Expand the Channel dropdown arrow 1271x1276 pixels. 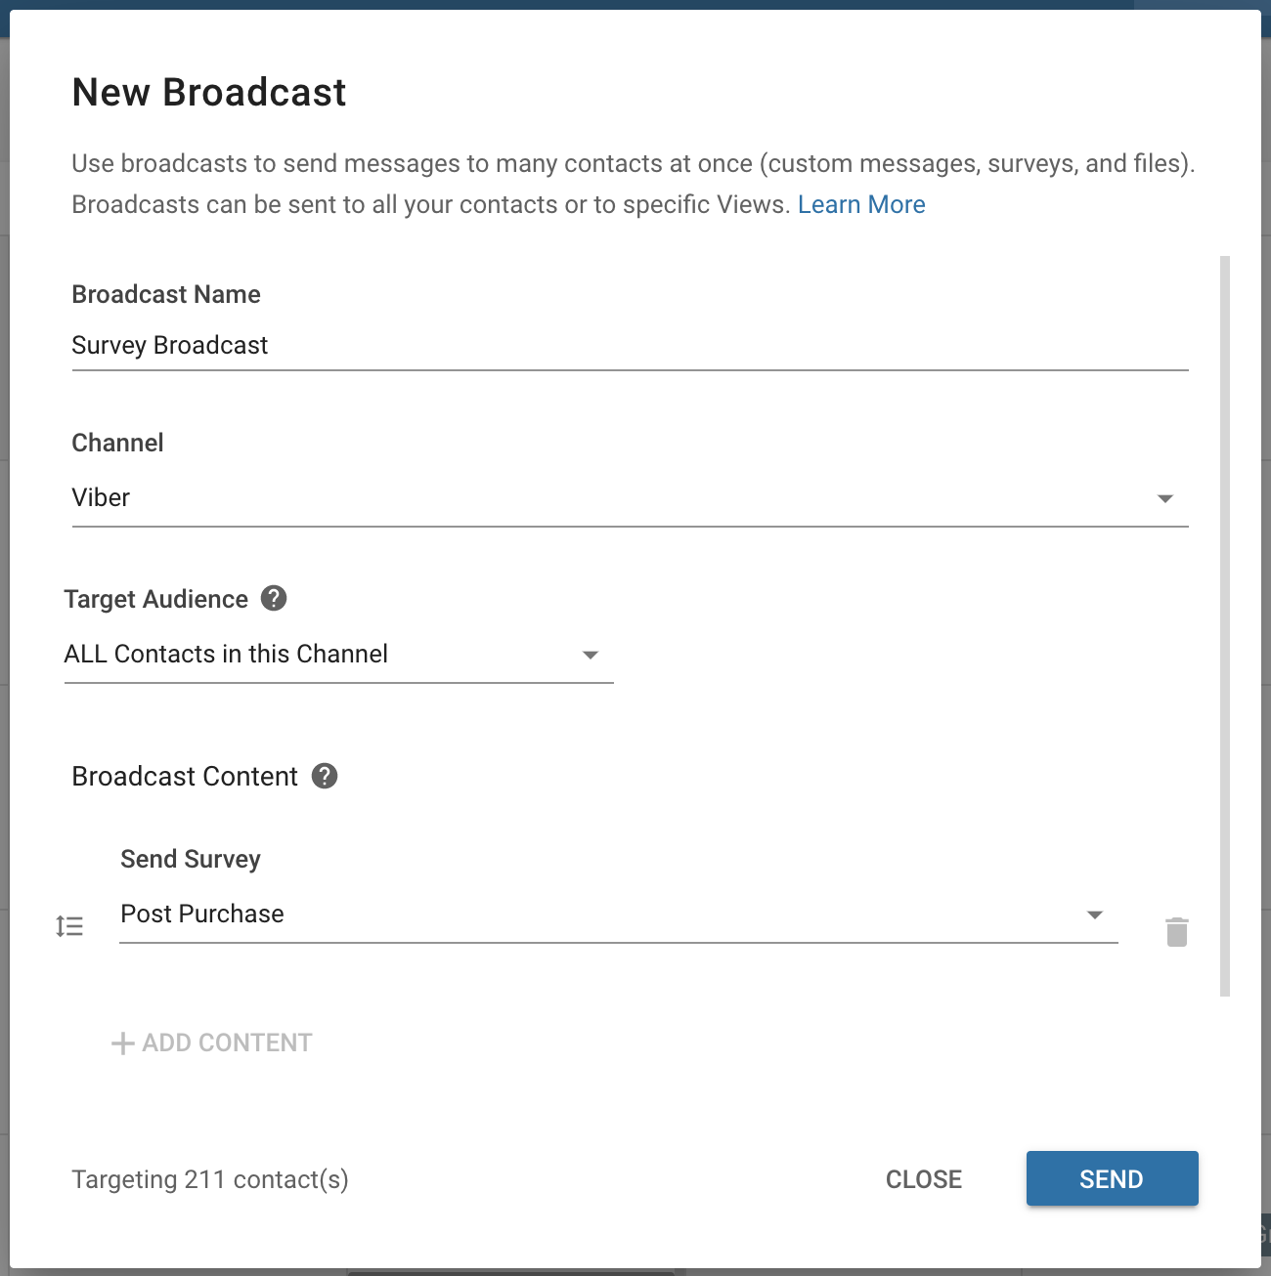point(1164,498)
